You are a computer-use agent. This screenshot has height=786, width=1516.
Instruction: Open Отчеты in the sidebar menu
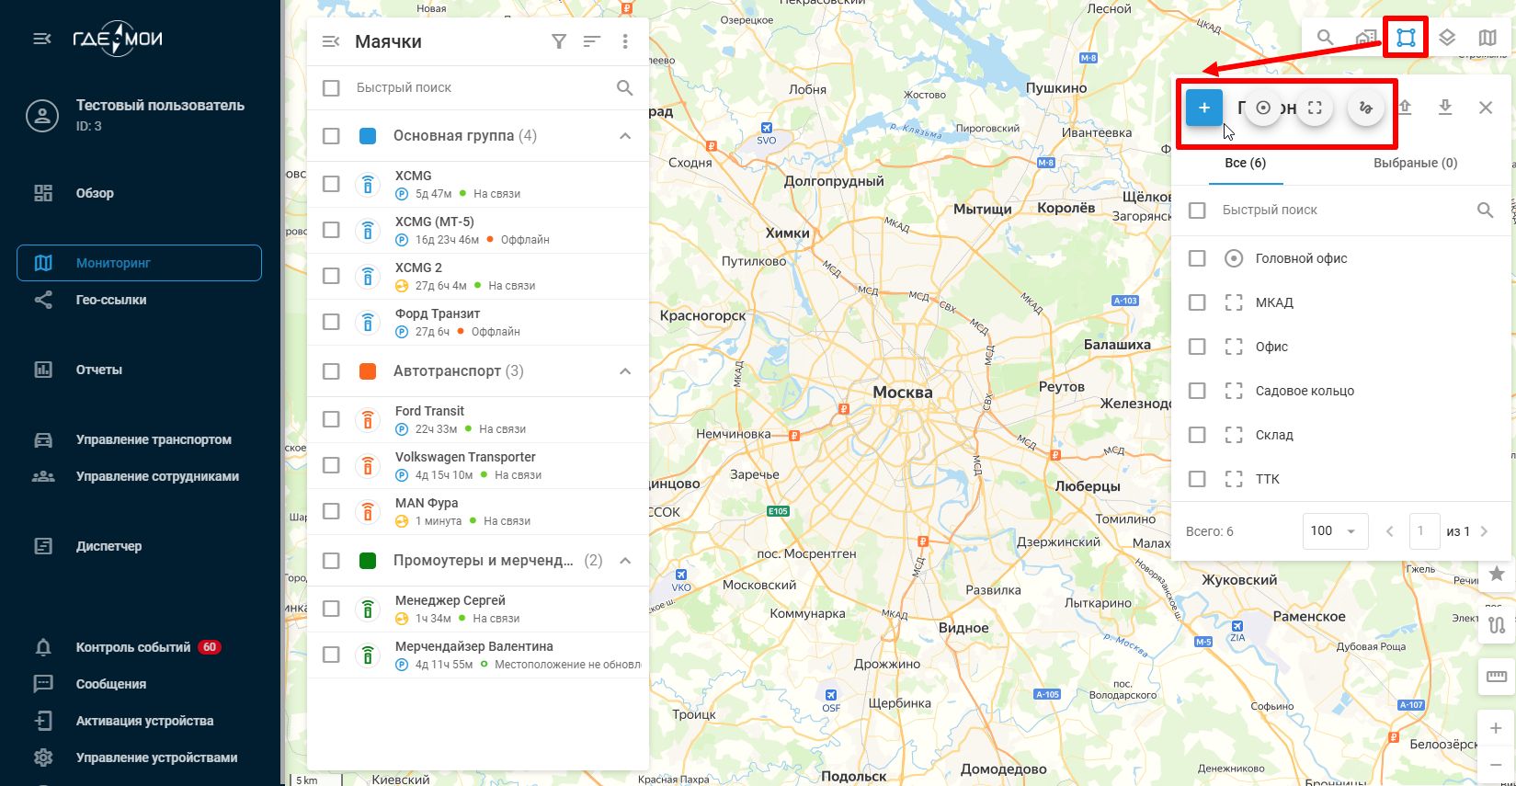point(99,370)
